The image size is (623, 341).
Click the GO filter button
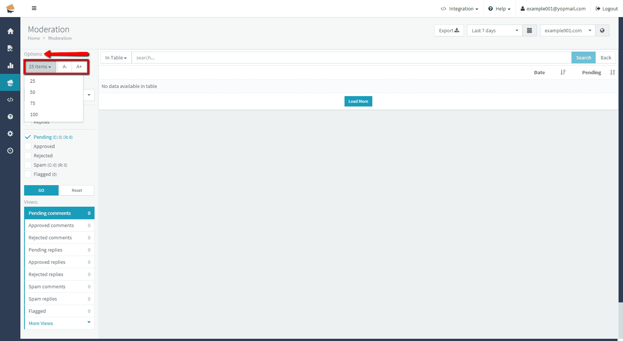pyautogui.click(x=41, y=190)
